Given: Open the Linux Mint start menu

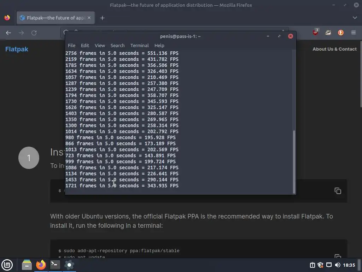Looking at the screenshot, I should tap(7, 265).
